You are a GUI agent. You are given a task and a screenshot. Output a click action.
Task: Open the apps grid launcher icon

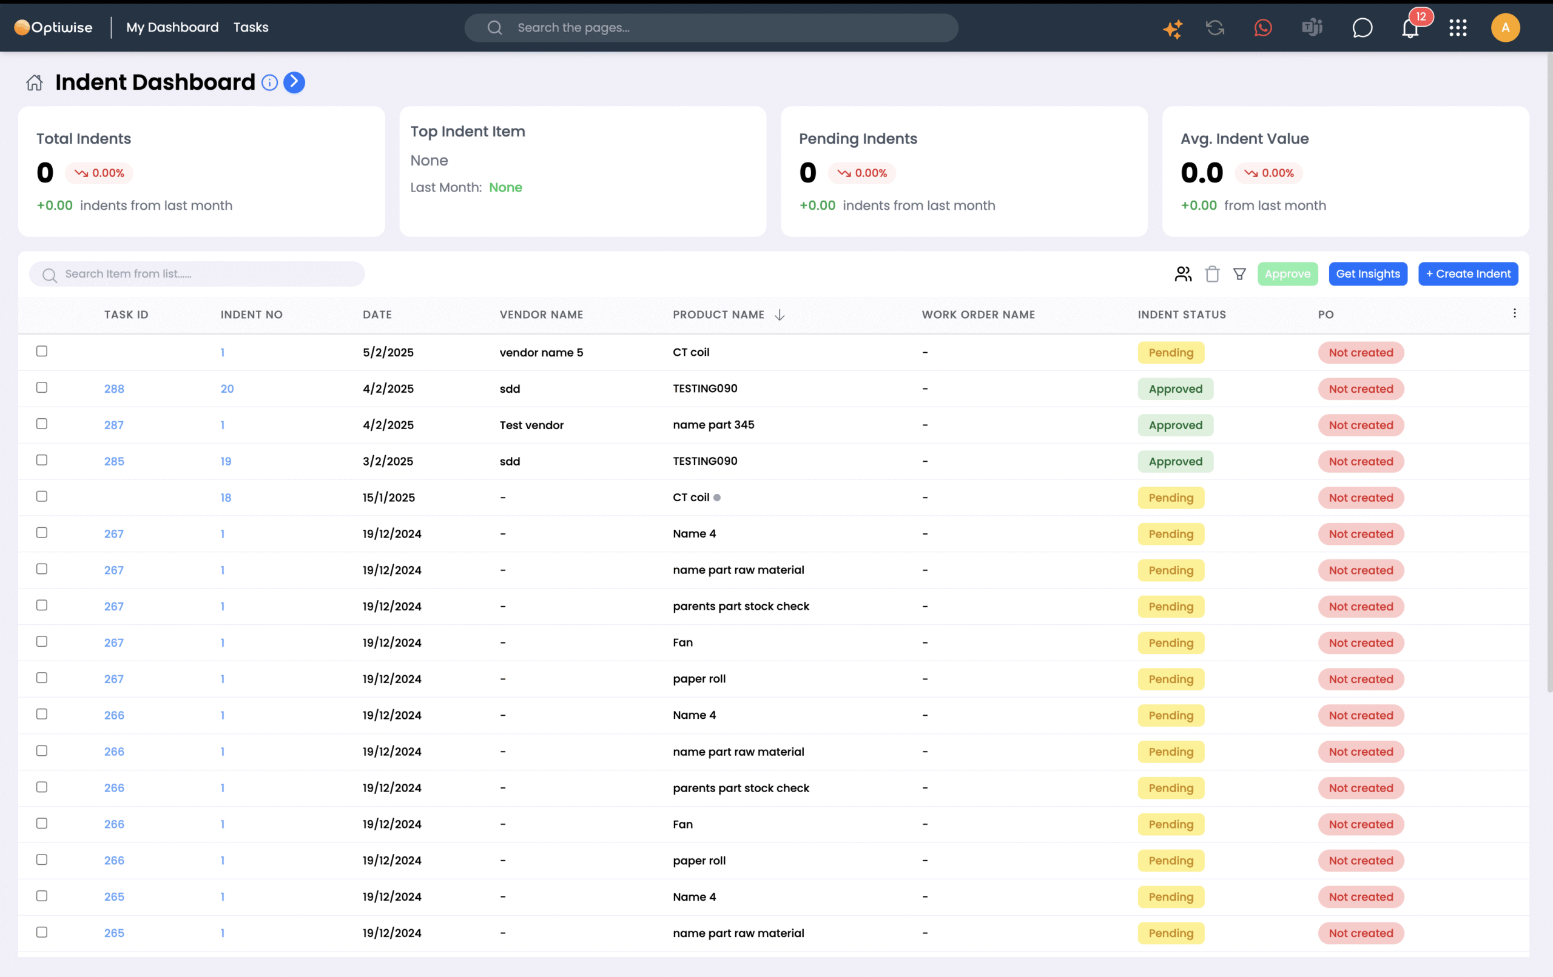tap(1458, 28)
